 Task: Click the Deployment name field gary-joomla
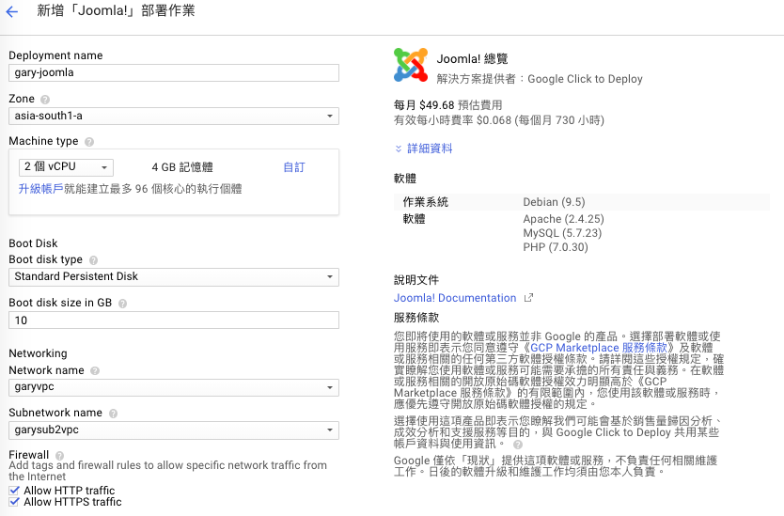click(174, 73)
